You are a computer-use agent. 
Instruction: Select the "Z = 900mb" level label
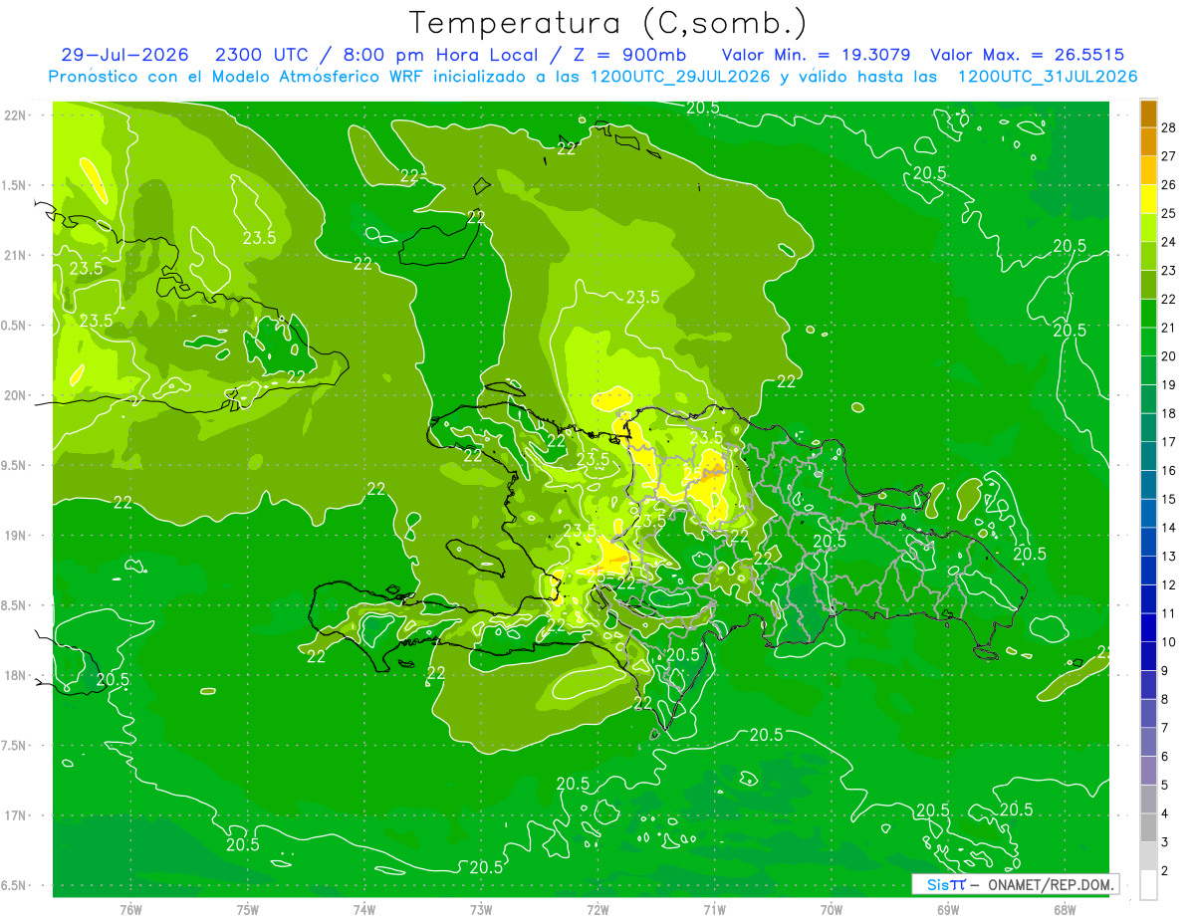coord(622,55)
